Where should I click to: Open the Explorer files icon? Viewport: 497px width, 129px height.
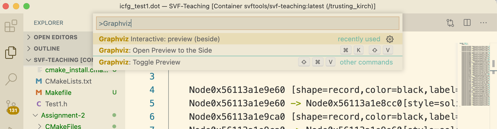pos(11,53)
